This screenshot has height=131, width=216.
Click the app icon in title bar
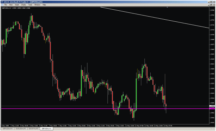click(2, 2)
